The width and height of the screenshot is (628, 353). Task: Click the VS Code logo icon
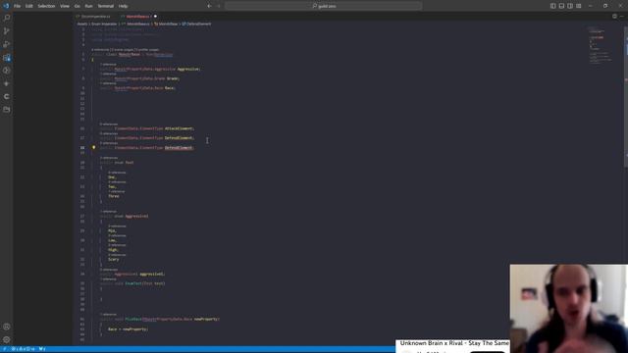click(6, 6)
